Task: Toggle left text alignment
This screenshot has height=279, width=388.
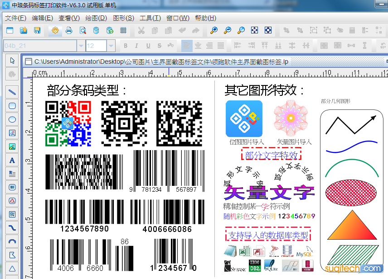Action: [x=186, y=46]
